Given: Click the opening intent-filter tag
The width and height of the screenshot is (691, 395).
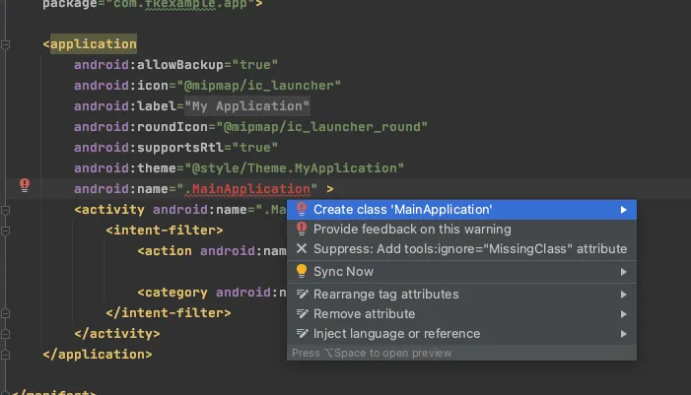Looking at the screenshot, I should [x=165, y=230].
